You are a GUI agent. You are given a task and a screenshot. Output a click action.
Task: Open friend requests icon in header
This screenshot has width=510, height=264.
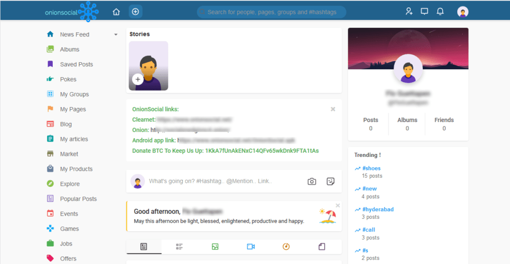(x=409, y=11)
